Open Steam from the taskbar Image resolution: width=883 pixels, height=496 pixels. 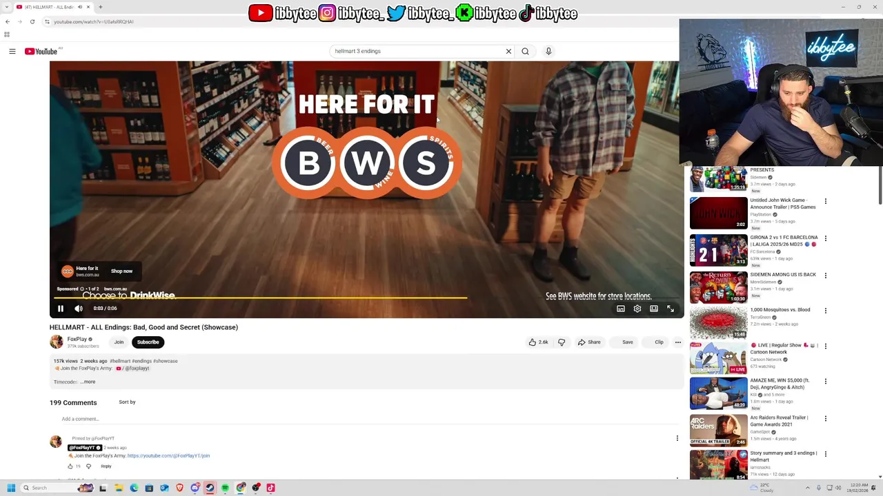[x=210, y=488]
